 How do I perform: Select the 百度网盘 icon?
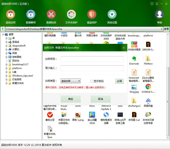[x=148, y=102]
